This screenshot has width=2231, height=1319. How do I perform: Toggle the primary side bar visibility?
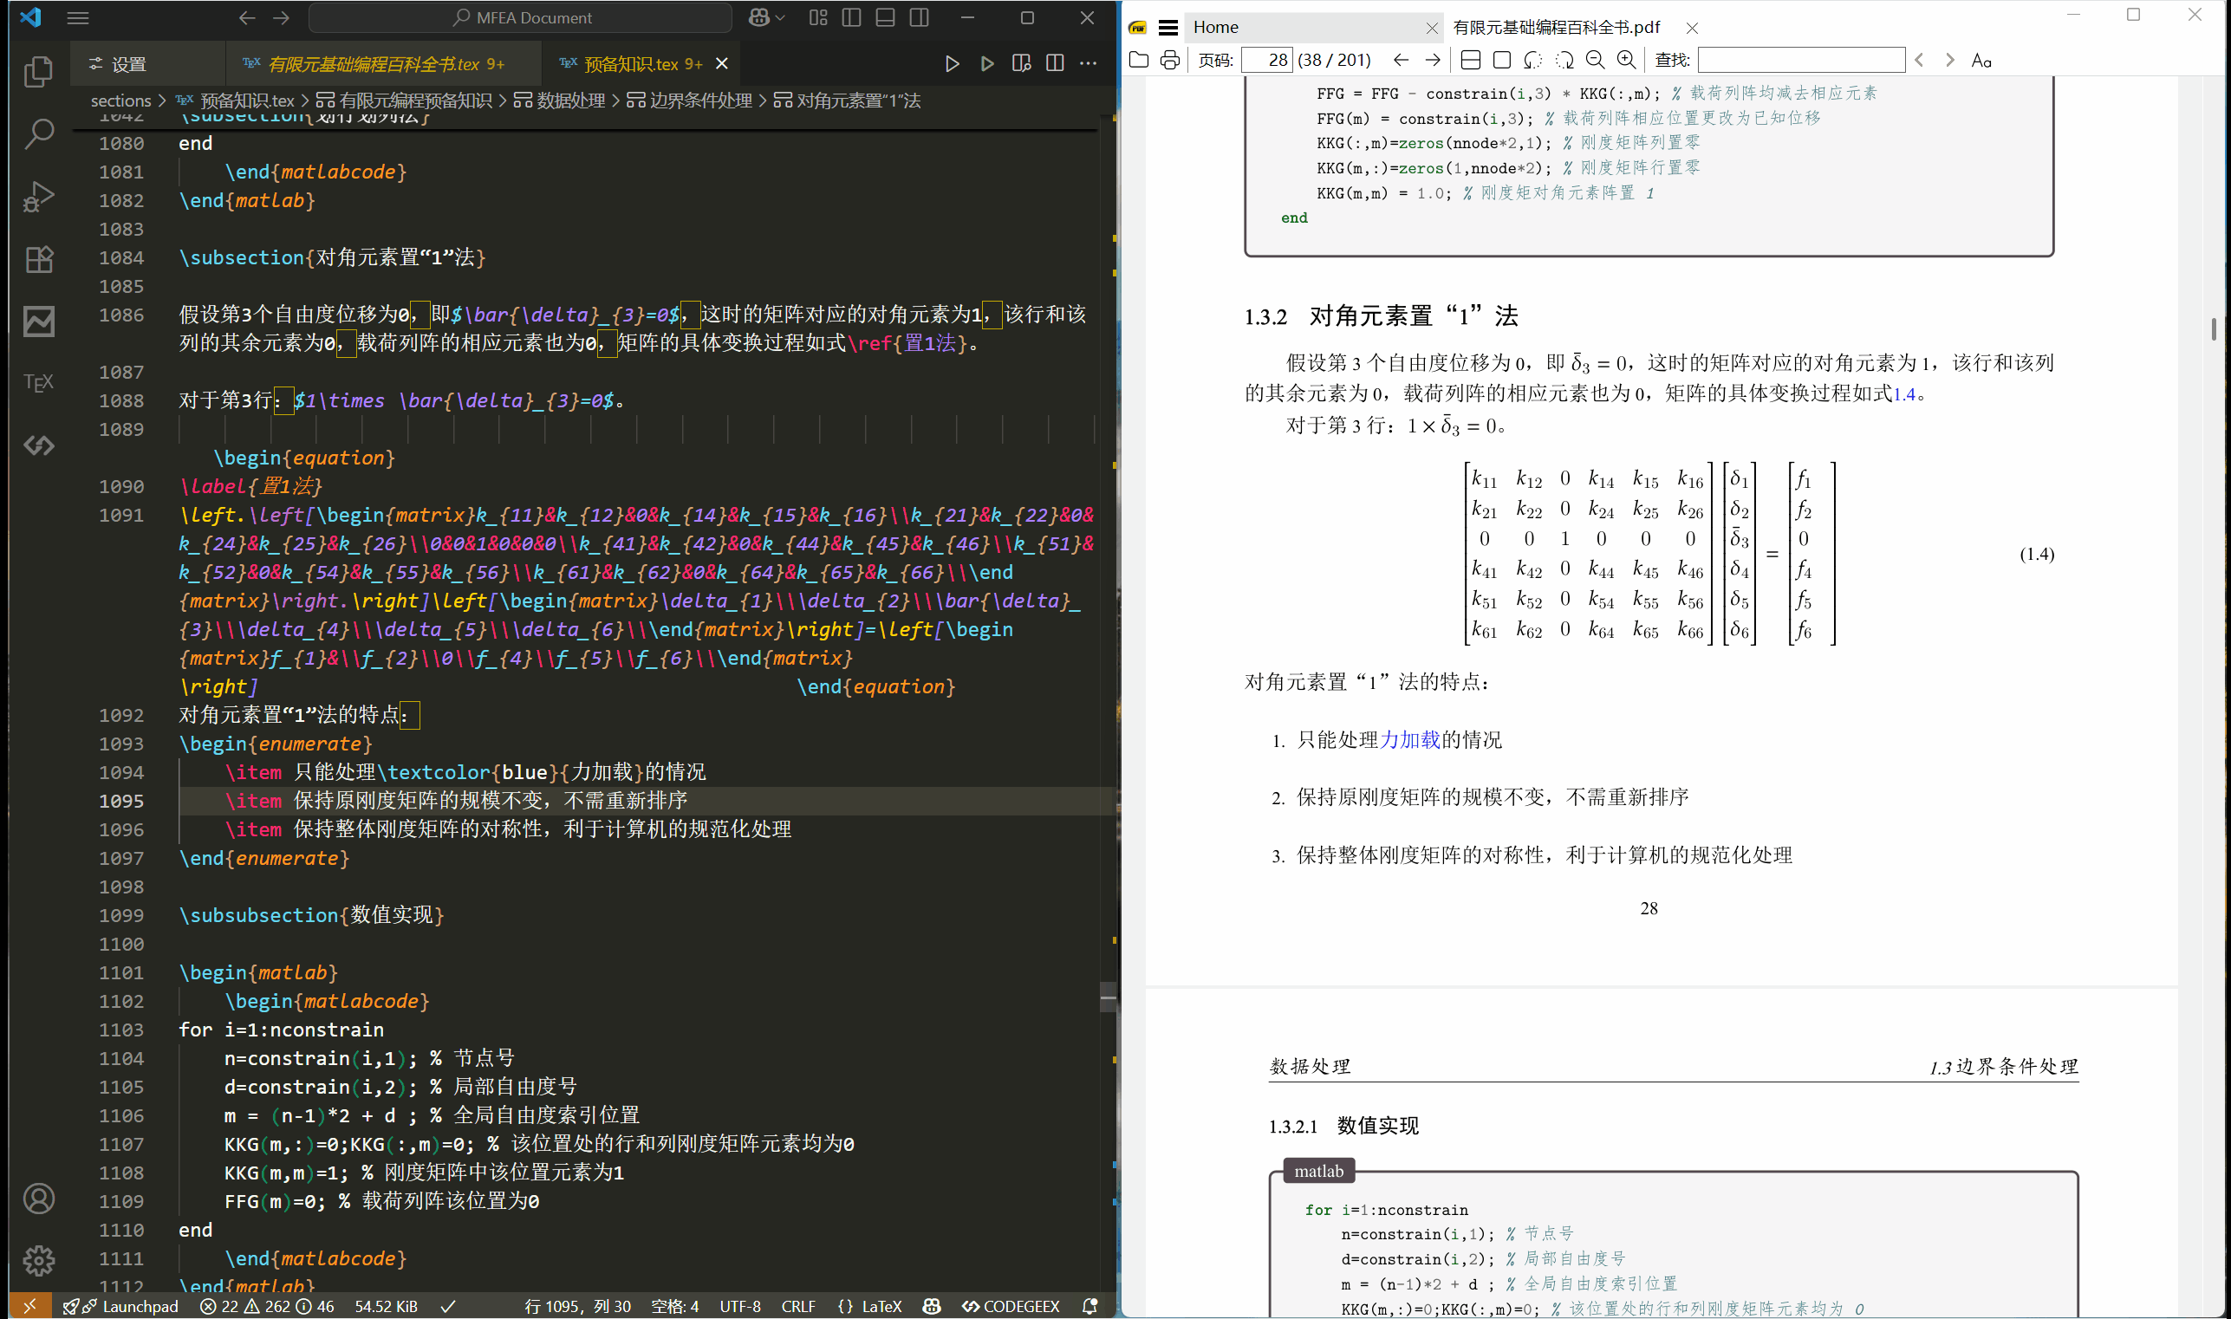click(851, 18)
